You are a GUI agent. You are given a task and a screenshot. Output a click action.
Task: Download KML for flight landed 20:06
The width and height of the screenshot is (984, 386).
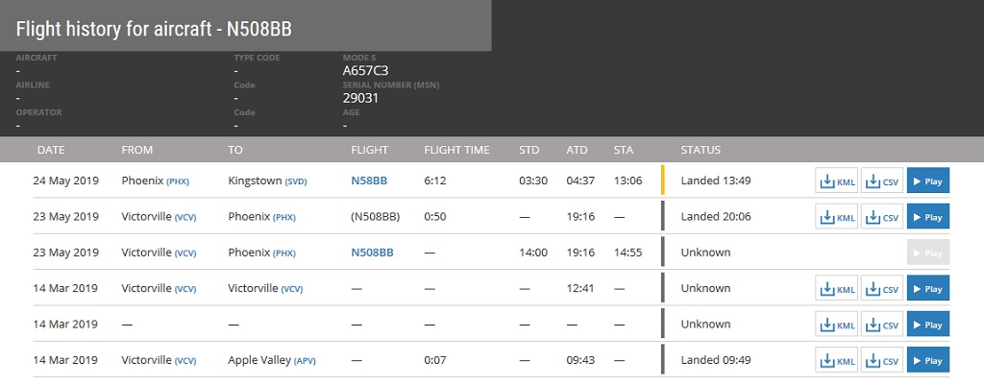click(836, 217)
